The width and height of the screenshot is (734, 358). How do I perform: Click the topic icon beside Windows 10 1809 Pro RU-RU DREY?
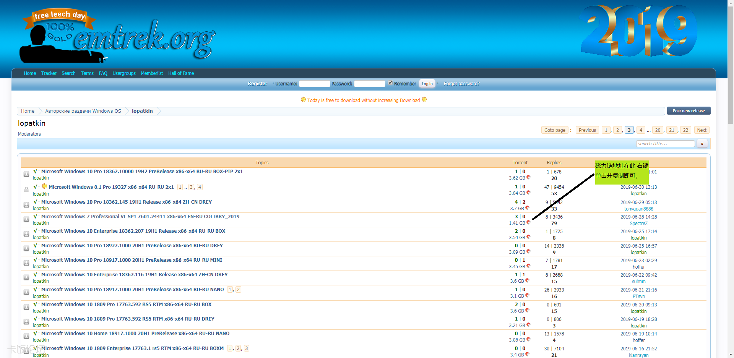26,322
